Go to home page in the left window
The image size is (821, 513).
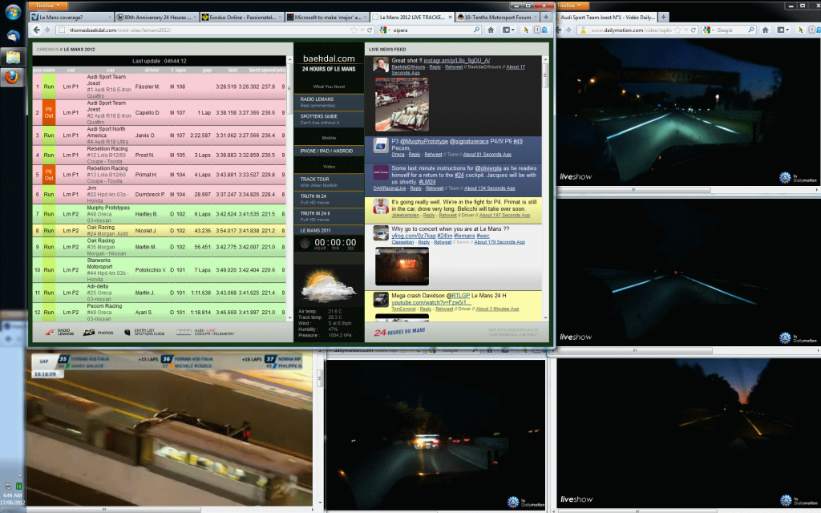(491, 30)
